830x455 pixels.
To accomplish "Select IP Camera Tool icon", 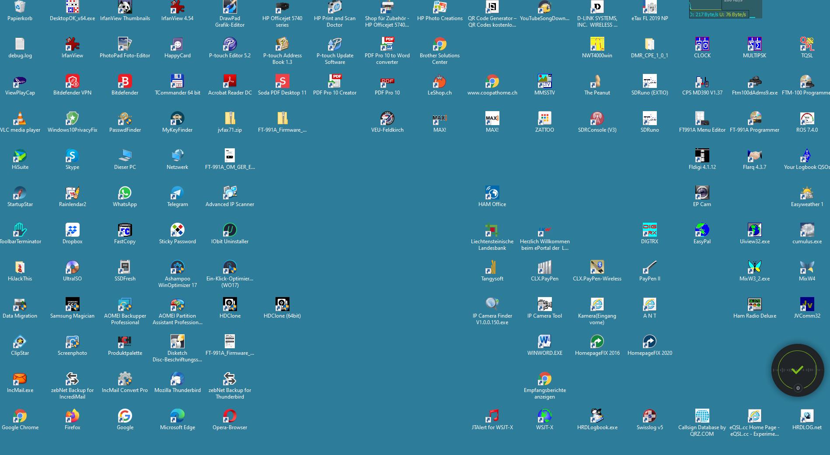I will (x=545, y=304).
